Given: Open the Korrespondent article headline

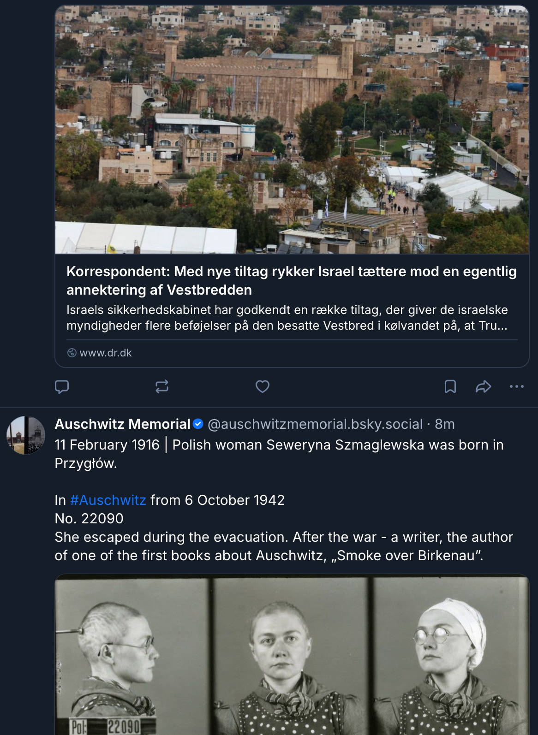Looking at the screenshot, I should coord(291,280).
